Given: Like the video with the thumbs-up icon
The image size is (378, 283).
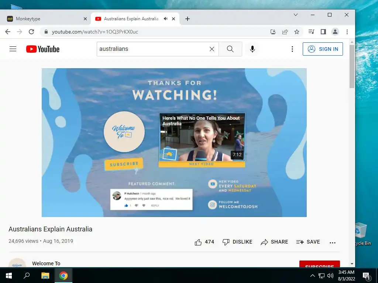Looking at the screenshot, I should tap(198, 242).
